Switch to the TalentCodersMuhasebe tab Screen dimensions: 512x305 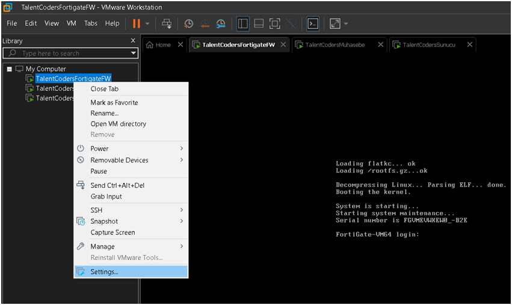pyautogui.click(x=335, y=45)
